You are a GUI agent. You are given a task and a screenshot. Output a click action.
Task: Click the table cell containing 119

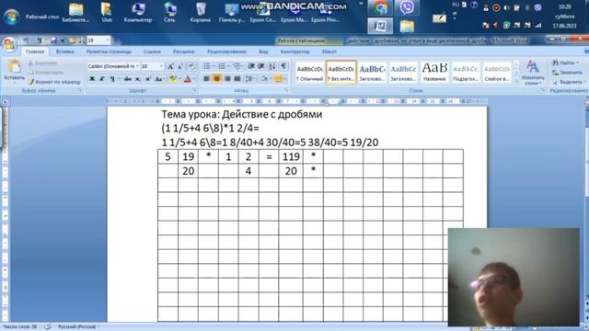[x=291, y=156]
